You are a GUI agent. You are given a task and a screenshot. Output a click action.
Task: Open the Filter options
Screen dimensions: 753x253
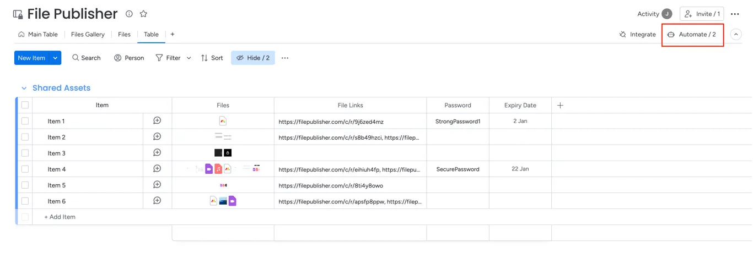coord(168,58)
